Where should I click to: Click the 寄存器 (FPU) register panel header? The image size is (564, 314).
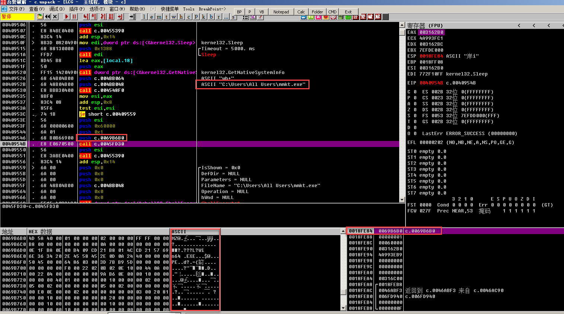tap(425, 26)
